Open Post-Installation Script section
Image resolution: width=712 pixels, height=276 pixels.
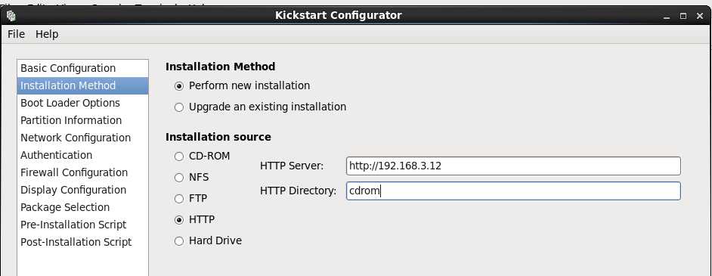coord(82,242)
